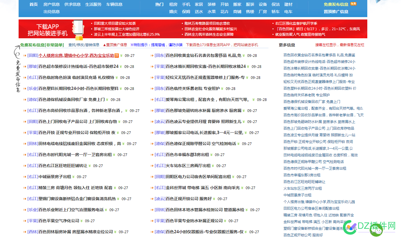Open listing 百色24小时仪器搬运
The height and width of the screenshot is (239, 401).
point(205,232)
